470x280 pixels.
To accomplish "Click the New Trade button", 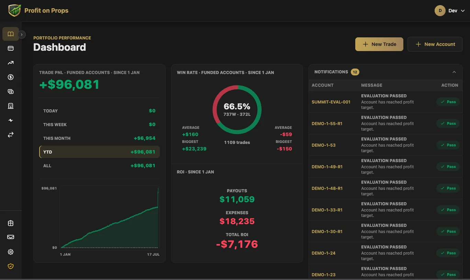I will tap(379, 44).
